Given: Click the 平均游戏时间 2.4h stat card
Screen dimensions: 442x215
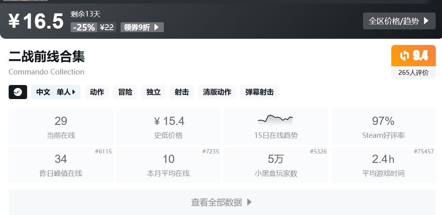Looking at the screenshot, I should point(383,165).
